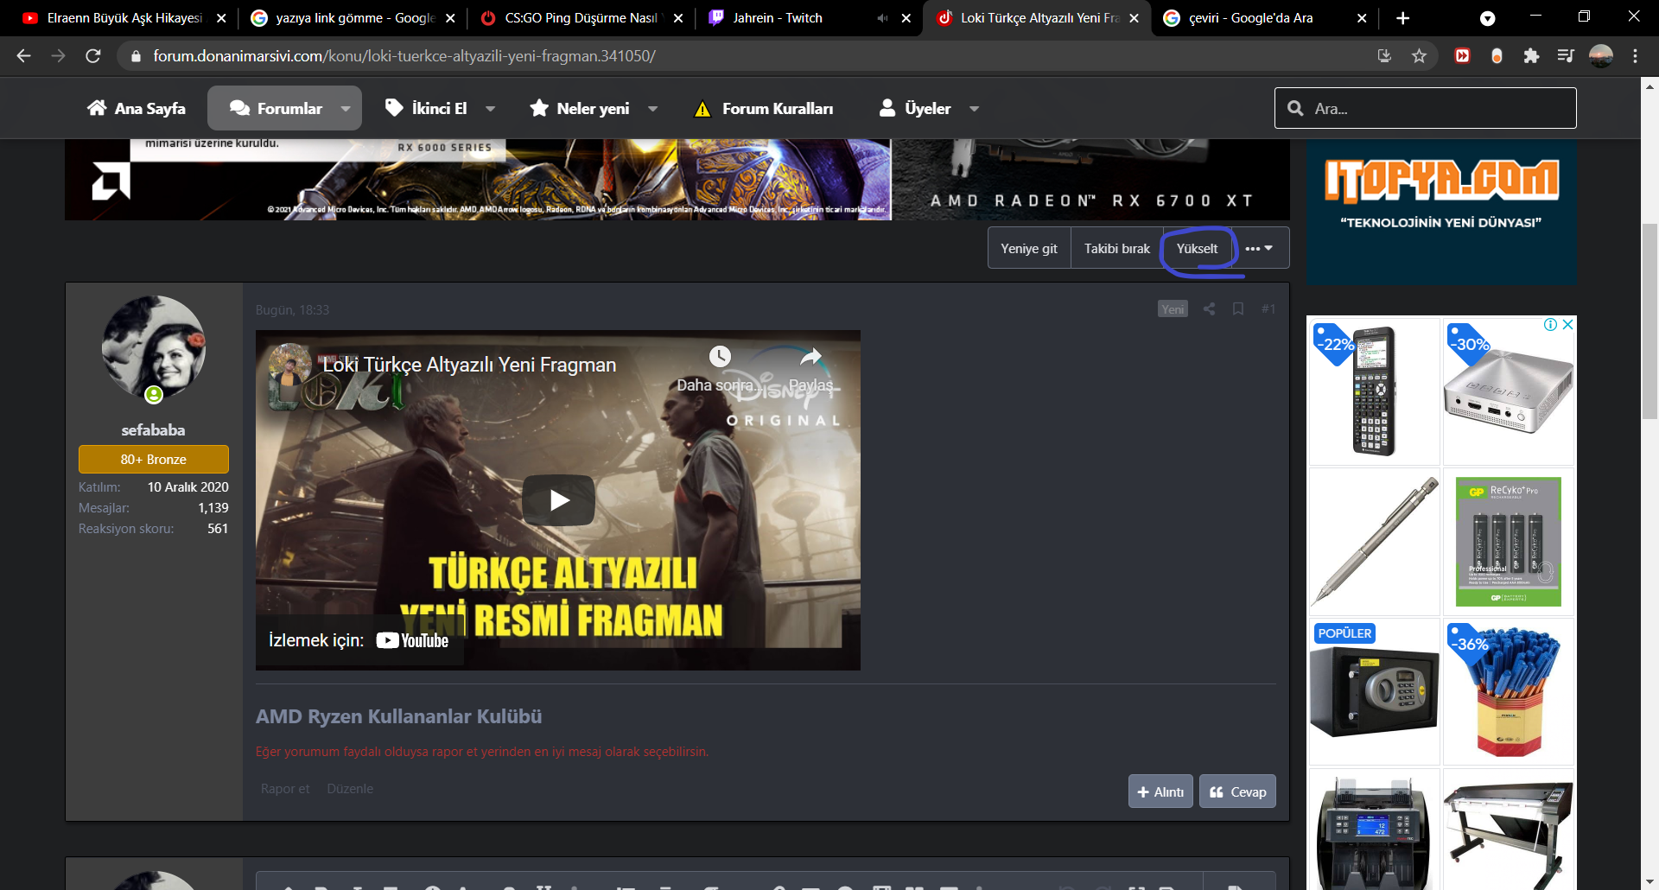Go back to previous page
Screen dimensions: 1659x890
point(23,56)
